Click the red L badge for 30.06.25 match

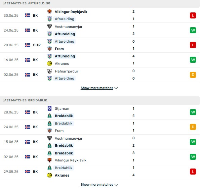[193, 15]
